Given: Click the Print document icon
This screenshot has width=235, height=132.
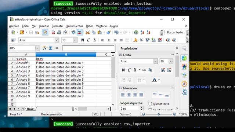Looking at the screenshot, I should pos(59,32).
